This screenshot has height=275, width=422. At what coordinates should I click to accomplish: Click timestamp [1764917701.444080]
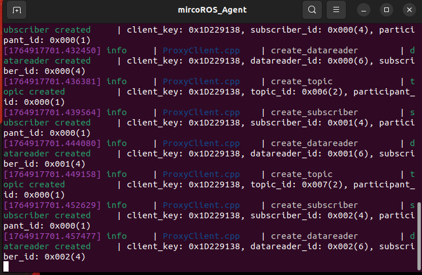52,143
